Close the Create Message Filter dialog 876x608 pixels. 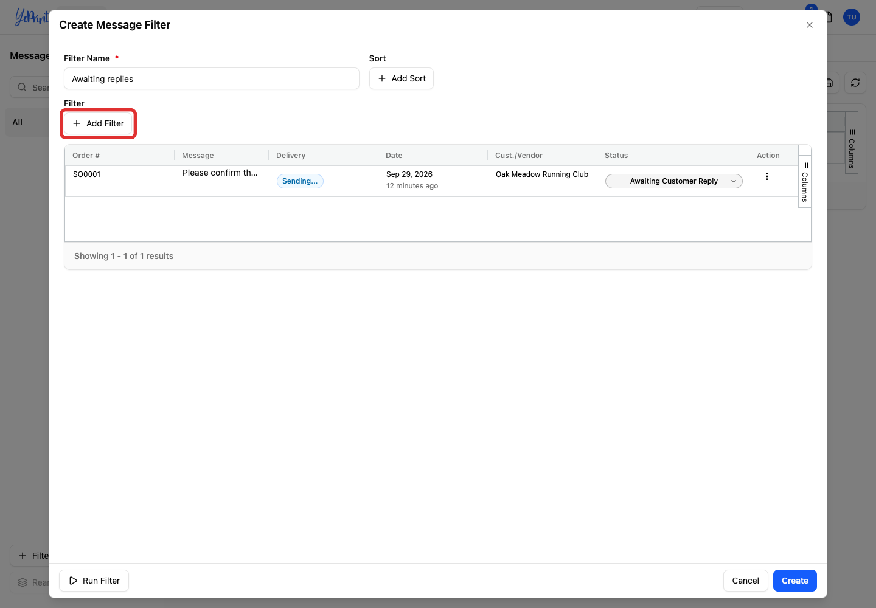[810, 25]
